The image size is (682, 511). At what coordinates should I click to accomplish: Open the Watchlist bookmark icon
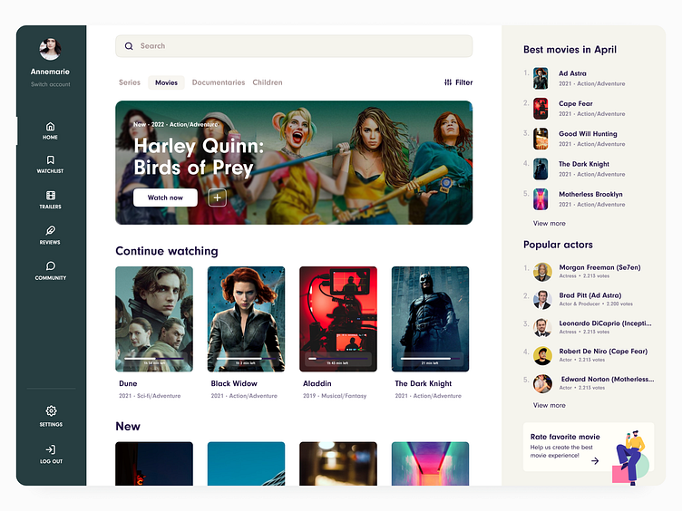(51, 160)
